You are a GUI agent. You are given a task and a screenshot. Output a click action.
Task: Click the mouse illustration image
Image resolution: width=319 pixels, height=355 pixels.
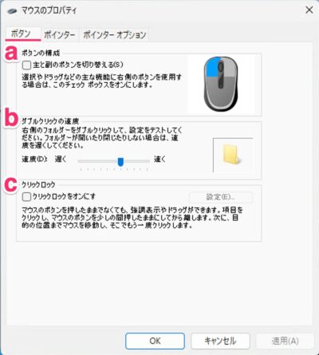coord(221,84)
